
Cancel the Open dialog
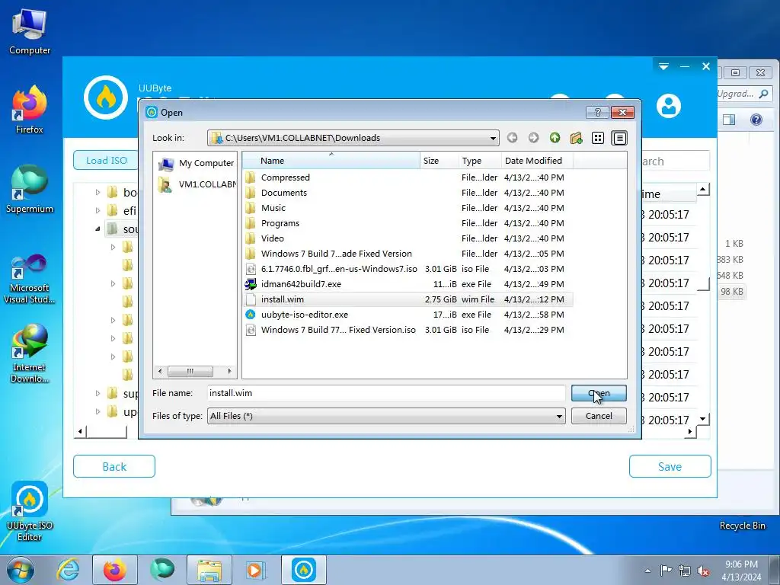coord(599,416)
